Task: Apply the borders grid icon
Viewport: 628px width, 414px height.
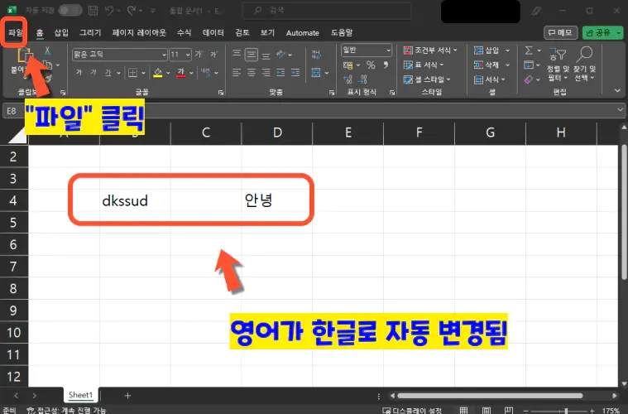Action: (132, 73)
